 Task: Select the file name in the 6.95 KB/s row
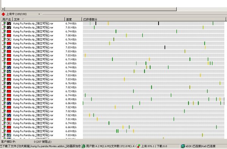[x=33, y=99]
